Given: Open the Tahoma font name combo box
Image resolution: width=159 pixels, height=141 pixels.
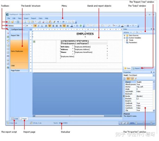Looking at the screenshot, I should pyautogui.click(x=16, y=26).
